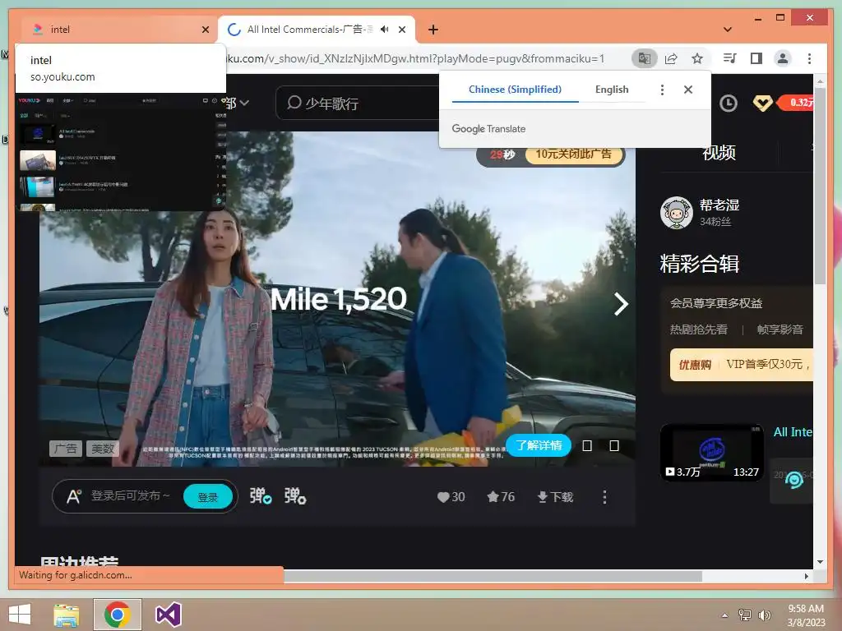Select Chinese (Simplified) in the translate popup
Image resolution: width=842 pixels, height=631 pixels.
(x=515, y=90)
